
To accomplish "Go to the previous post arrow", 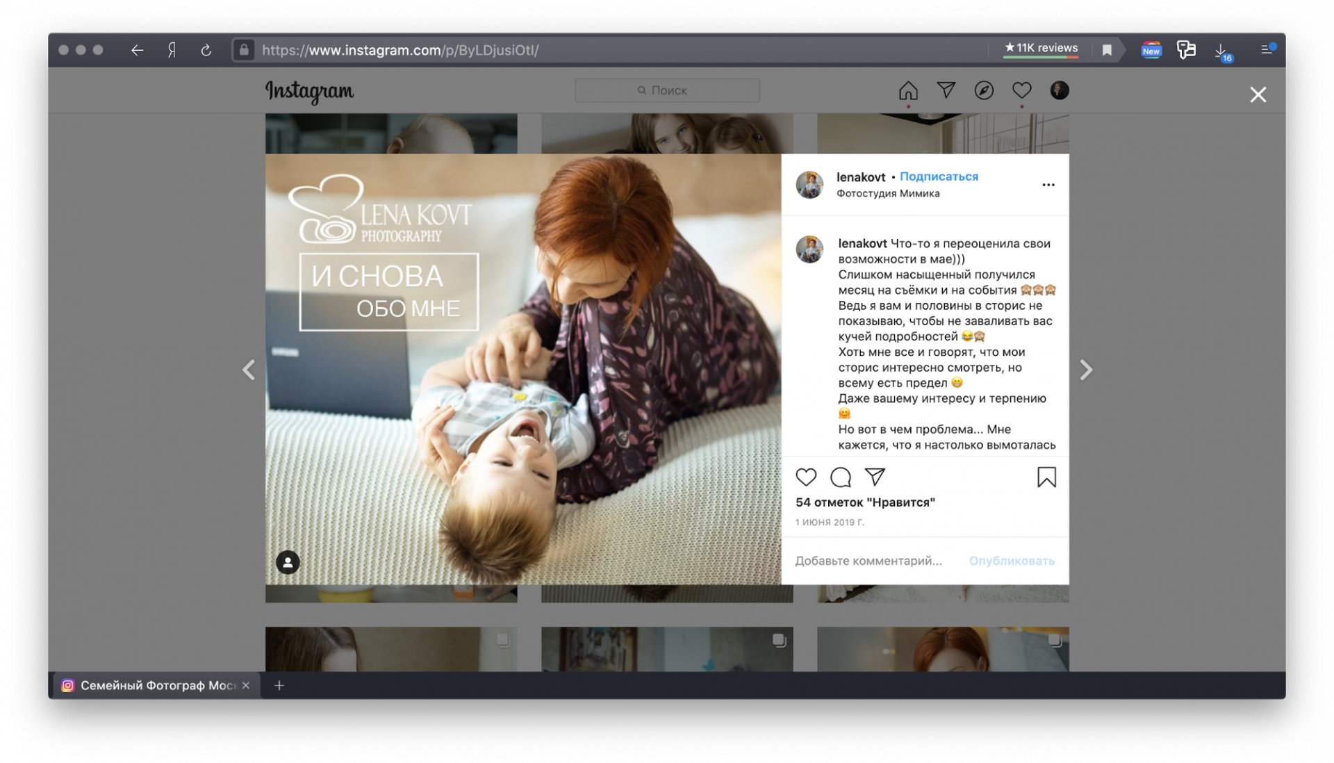I will [249, 370].
